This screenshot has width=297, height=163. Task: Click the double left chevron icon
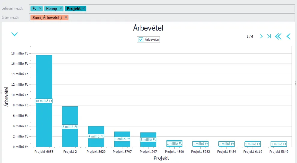278,37
